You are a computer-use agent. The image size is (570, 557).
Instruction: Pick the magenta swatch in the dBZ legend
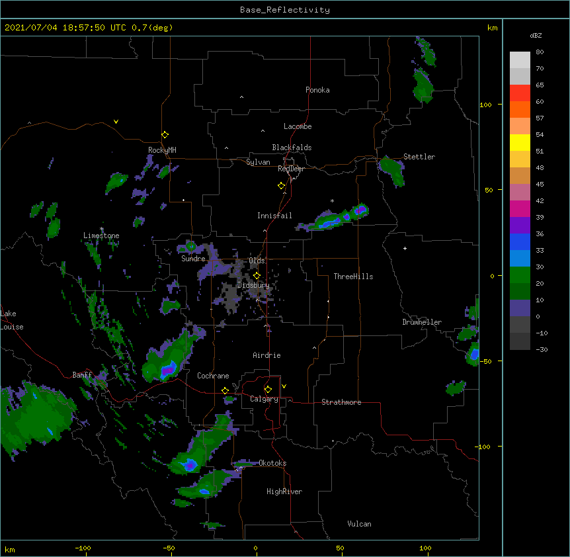(x=520, y=208)
